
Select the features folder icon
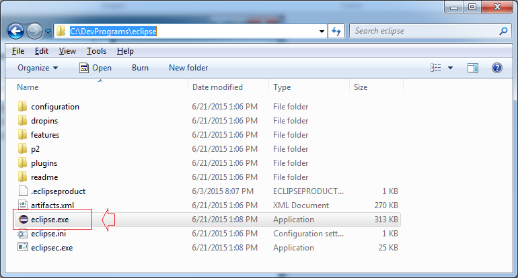pos(22,134)
